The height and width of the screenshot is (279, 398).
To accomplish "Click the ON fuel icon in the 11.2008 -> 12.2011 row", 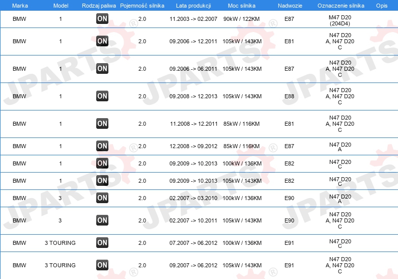I will pyautogui.click(x=102, y=123).
